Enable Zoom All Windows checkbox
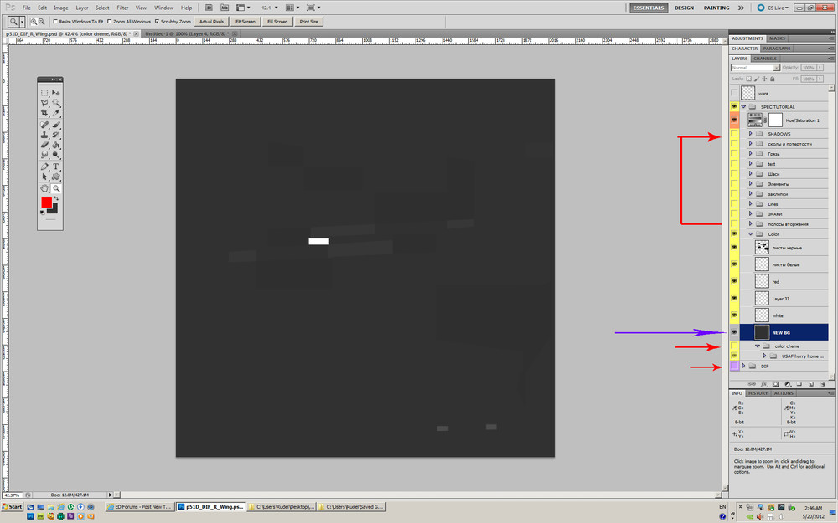 pyautogui.click(x=110, y=22)
